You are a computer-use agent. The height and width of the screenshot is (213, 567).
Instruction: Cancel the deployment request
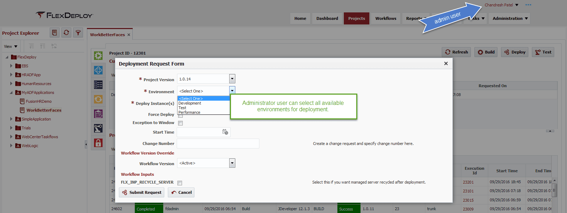click(x=181, y=192)
